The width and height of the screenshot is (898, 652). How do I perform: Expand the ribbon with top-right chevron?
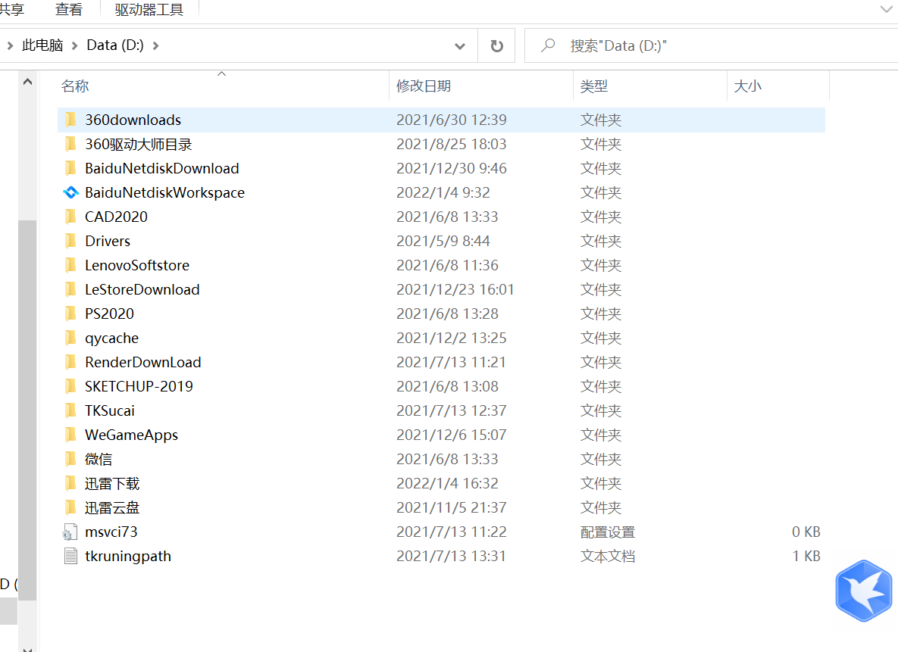[886, 9]
